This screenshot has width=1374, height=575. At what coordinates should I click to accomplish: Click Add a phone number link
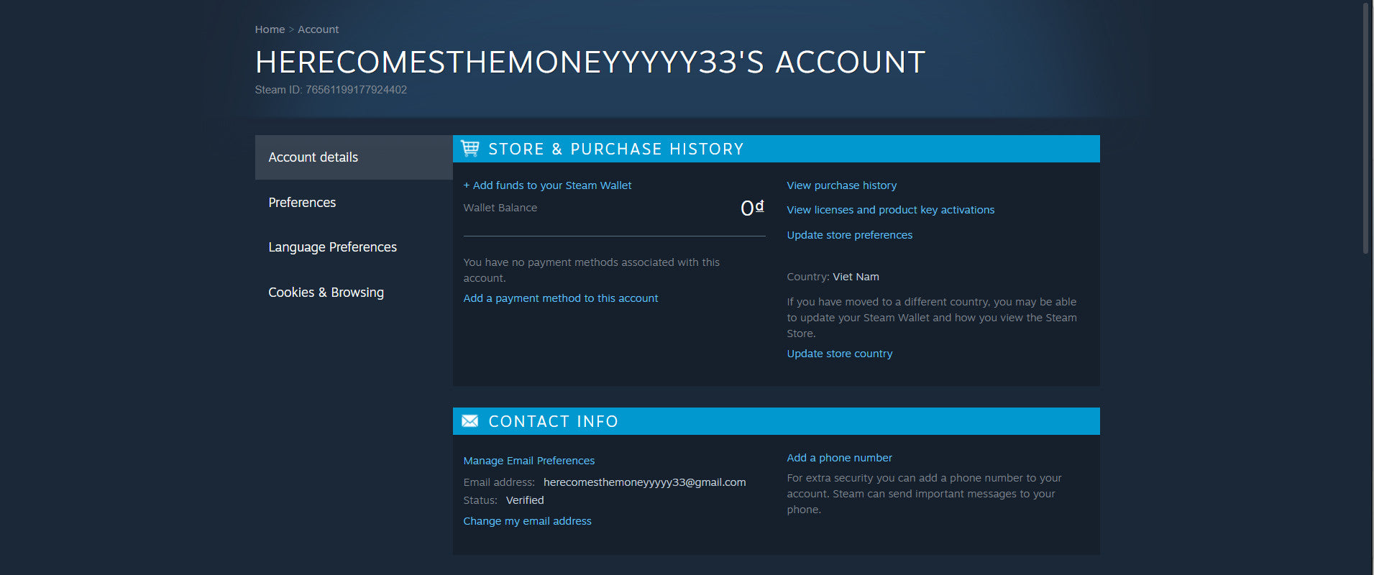[x=839, y=458]
